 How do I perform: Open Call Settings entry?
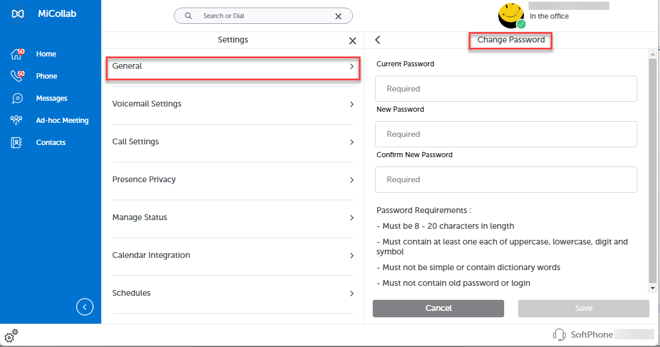coord(233,143)
